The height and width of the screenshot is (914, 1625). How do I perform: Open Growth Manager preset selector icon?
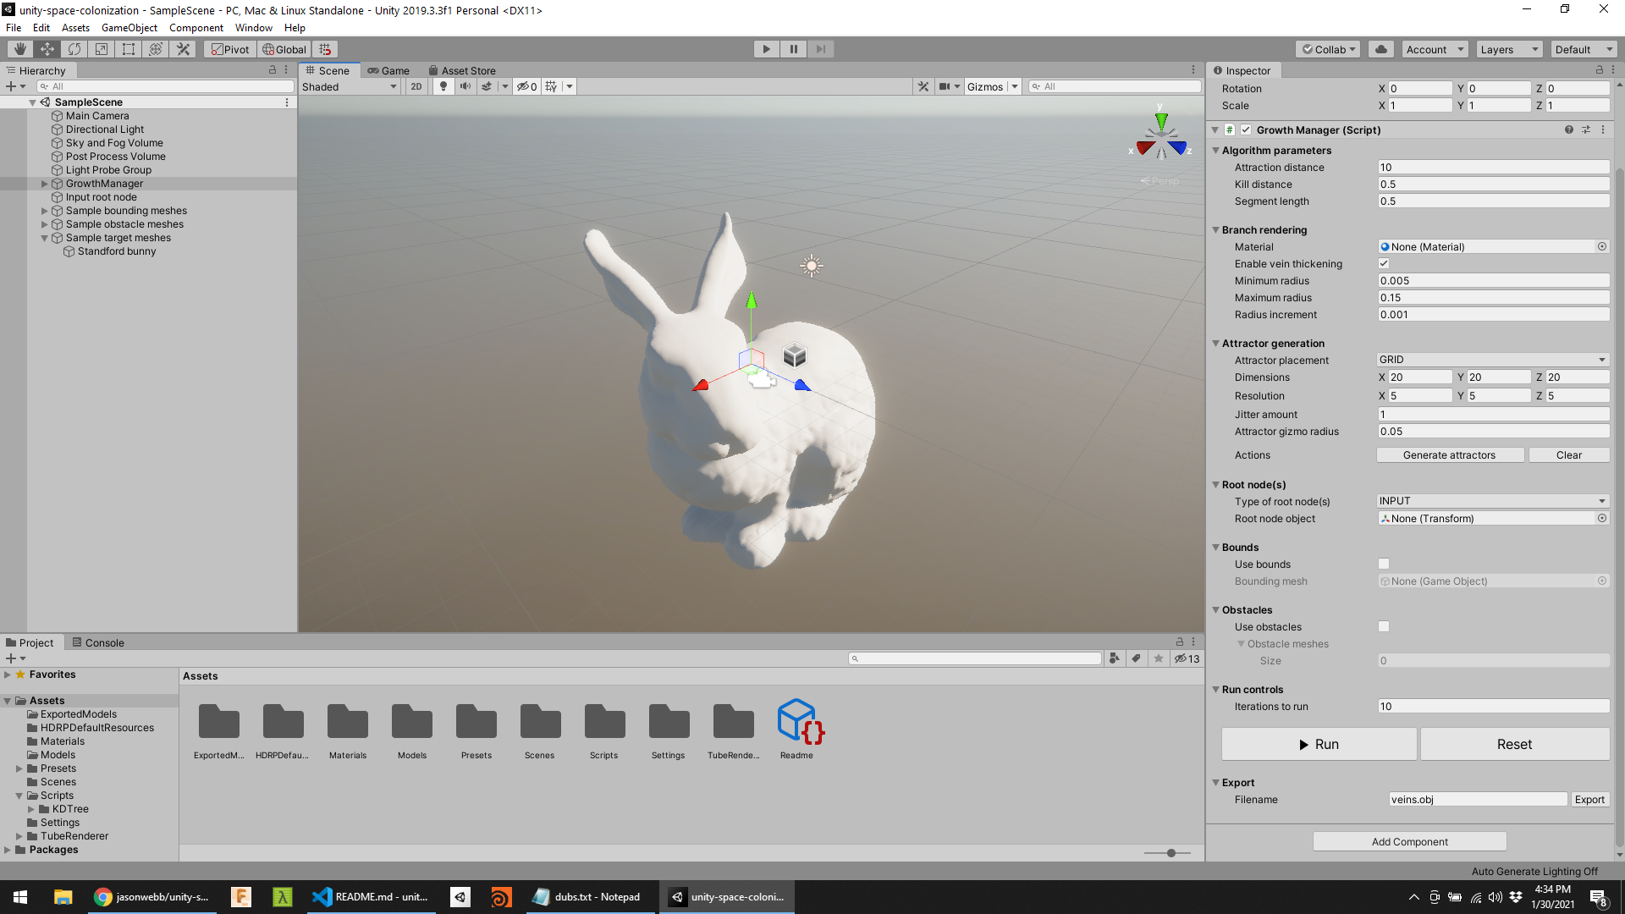[x=1586, y=129]
